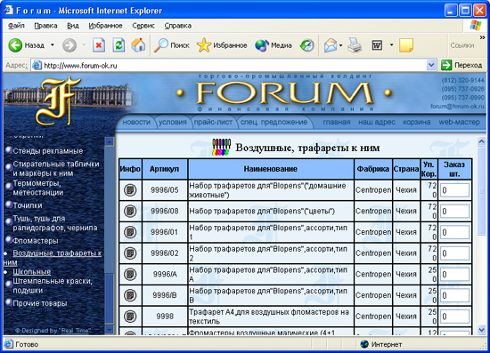Screen dimensions: 490x353
Task: Open info icon for item 9996/05
Action: click(x=130, y=190)
